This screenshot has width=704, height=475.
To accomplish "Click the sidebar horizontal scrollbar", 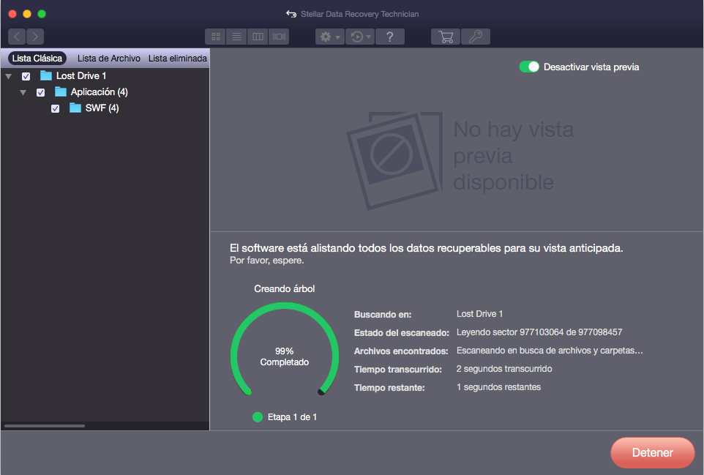I will click(45, 425).
